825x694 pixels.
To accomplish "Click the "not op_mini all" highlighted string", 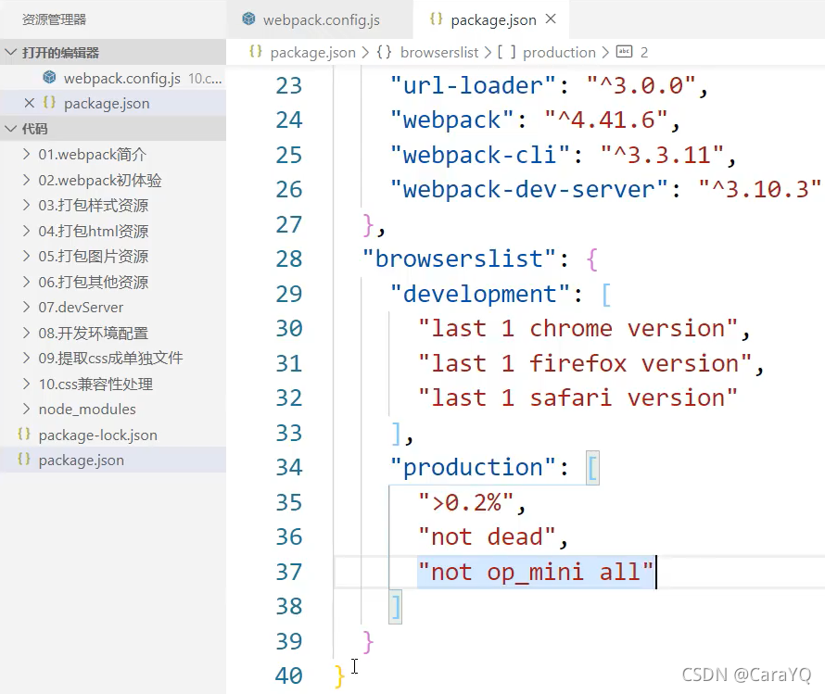I will tap(536, 572).
